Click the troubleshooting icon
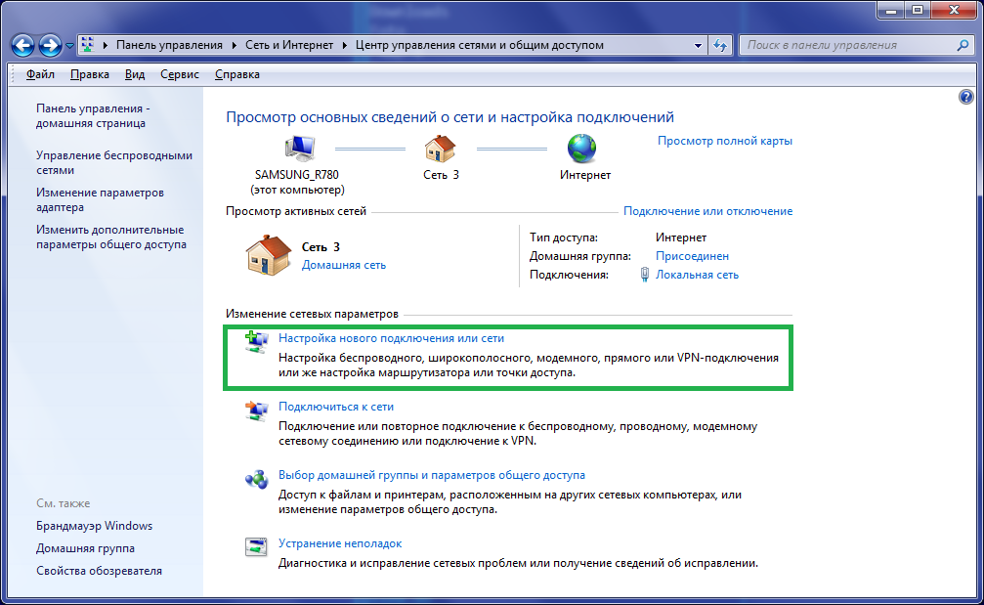This screenshot has width=984, height=605. click(x=256, y=546)
